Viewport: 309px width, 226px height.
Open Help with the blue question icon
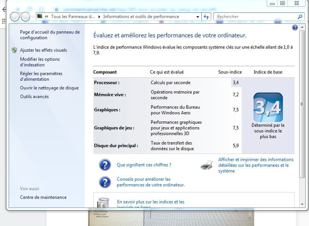[x=295, y=28]
